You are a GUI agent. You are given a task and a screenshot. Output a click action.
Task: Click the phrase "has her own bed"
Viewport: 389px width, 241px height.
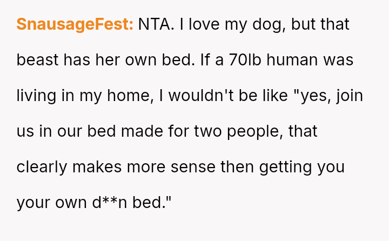[x=129, y=60]
